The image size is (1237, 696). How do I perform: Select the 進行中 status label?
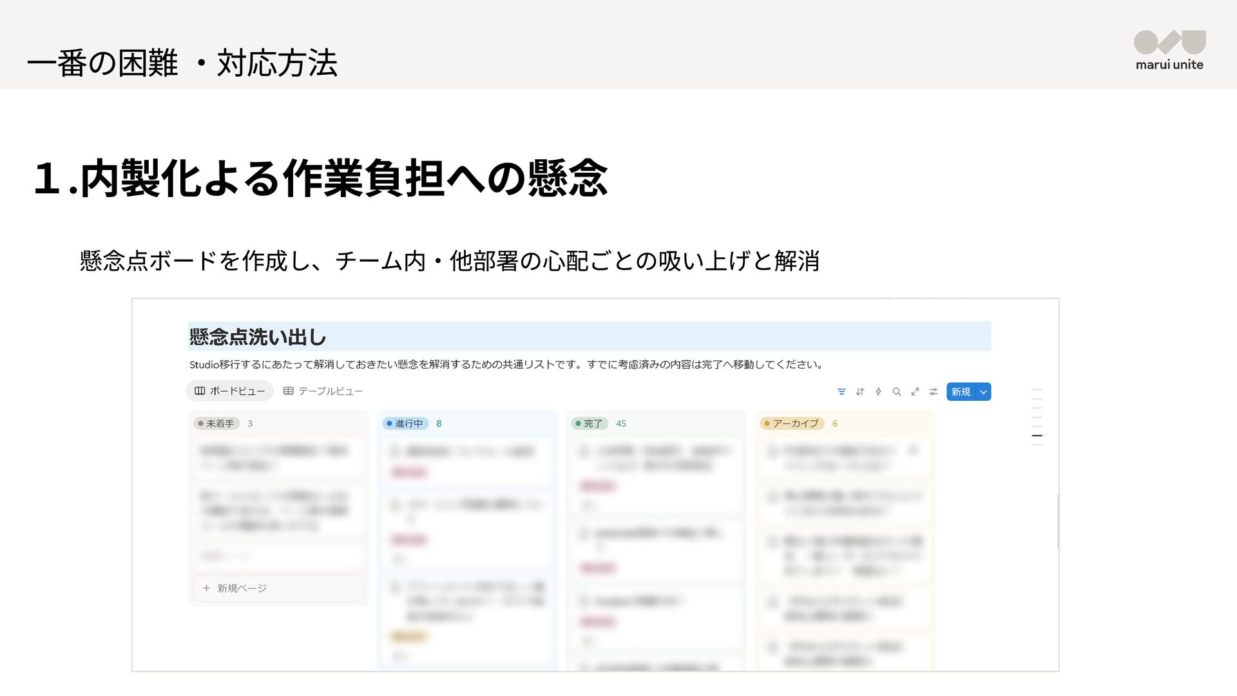tap(405, 423)
